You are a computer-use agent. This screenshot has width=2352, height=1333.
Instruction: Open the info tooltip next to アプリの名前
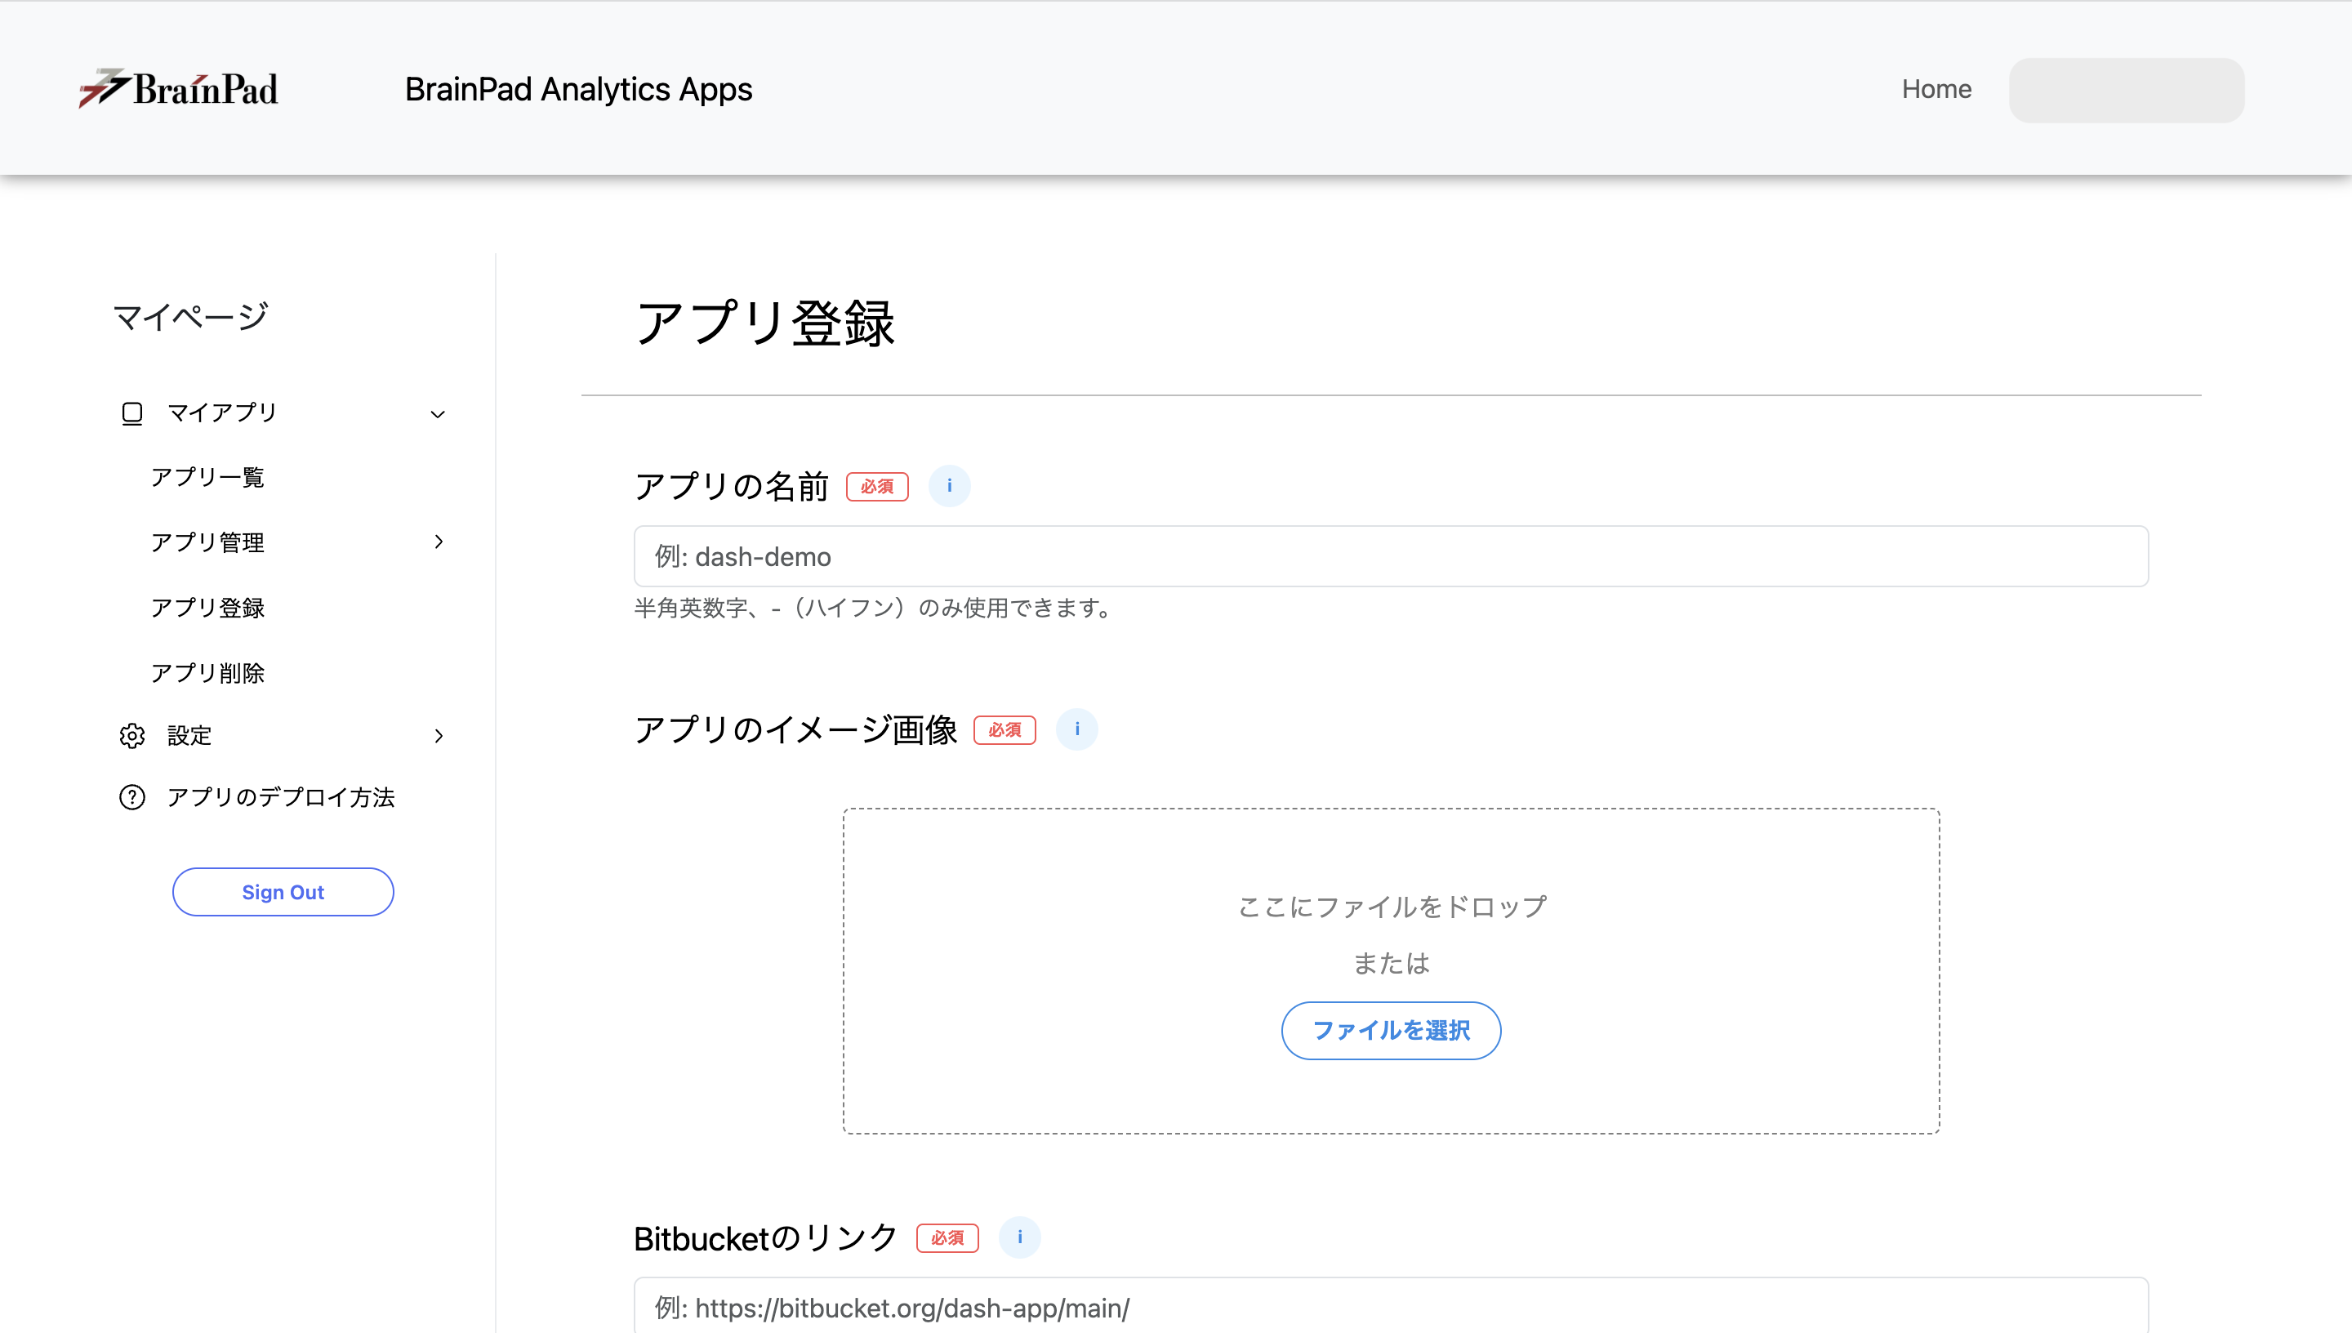pos(949,486)
